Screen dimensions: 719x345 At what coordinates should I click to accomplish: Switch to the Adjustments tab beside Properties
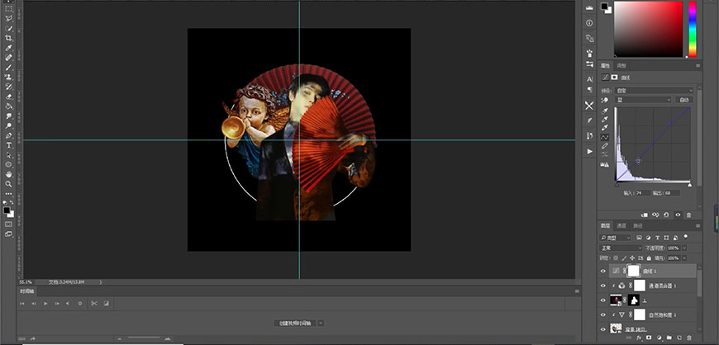(x=621, y=66)
